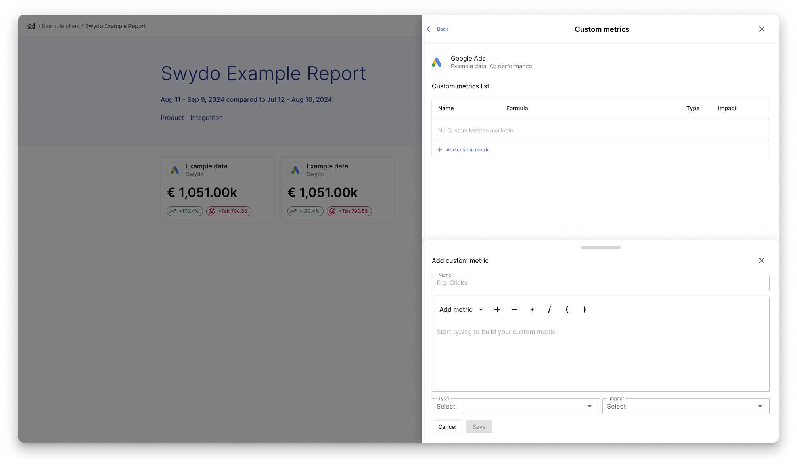Click the plus icon beside Add custom metric
The image size is (797, 464).
point(439,150)
